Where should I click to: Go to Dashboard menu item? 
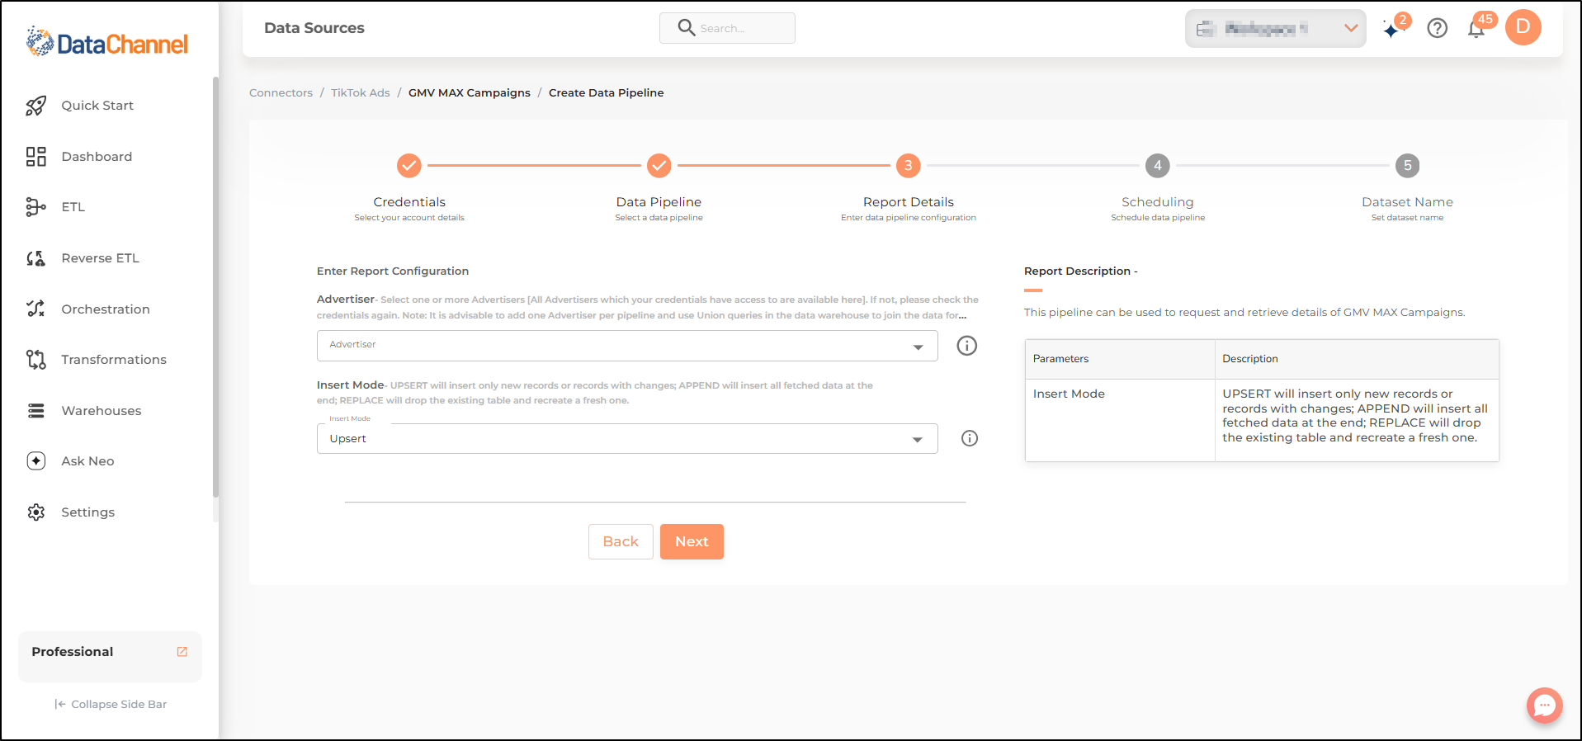point(97,157)
